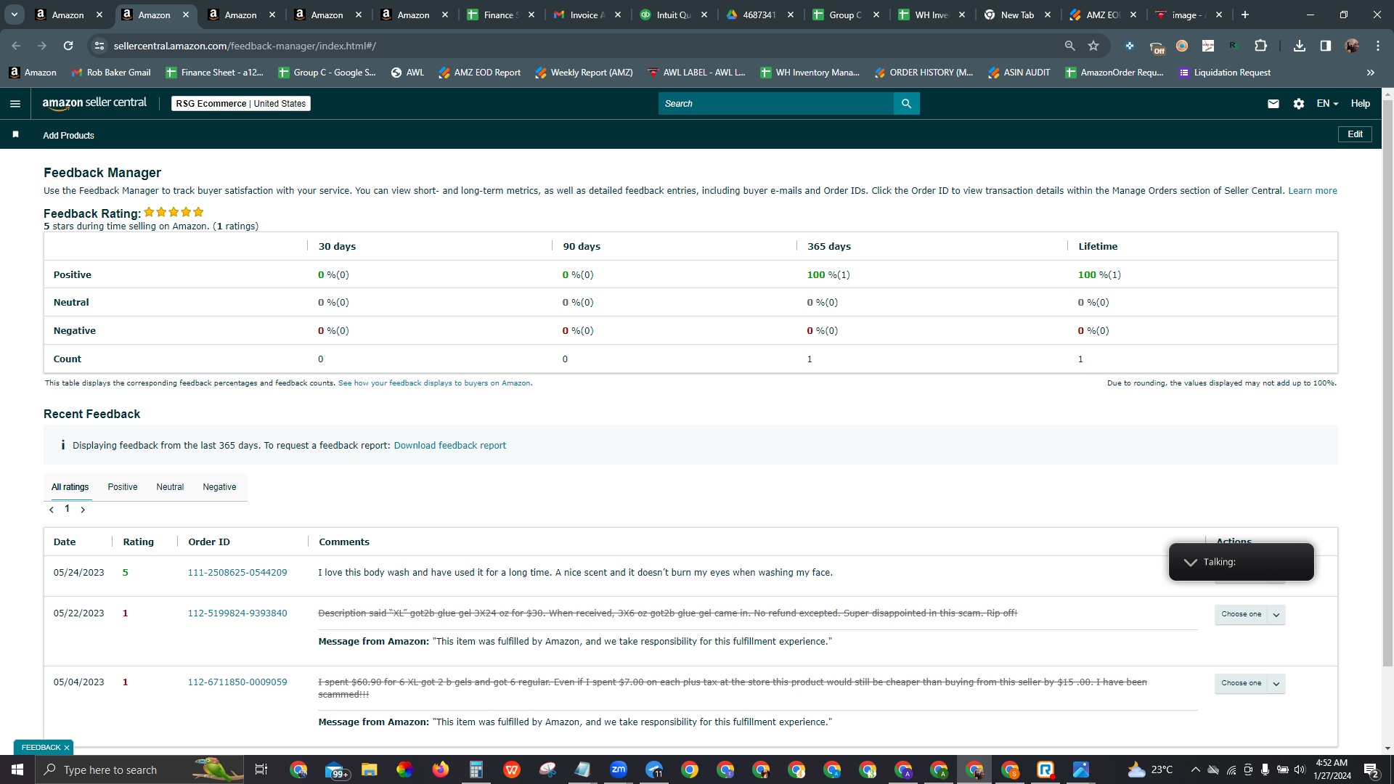This screenshot has width=1394, height=784.
Task: Open the Chrome downloads icon
Action: click(x=1300, y=46)
